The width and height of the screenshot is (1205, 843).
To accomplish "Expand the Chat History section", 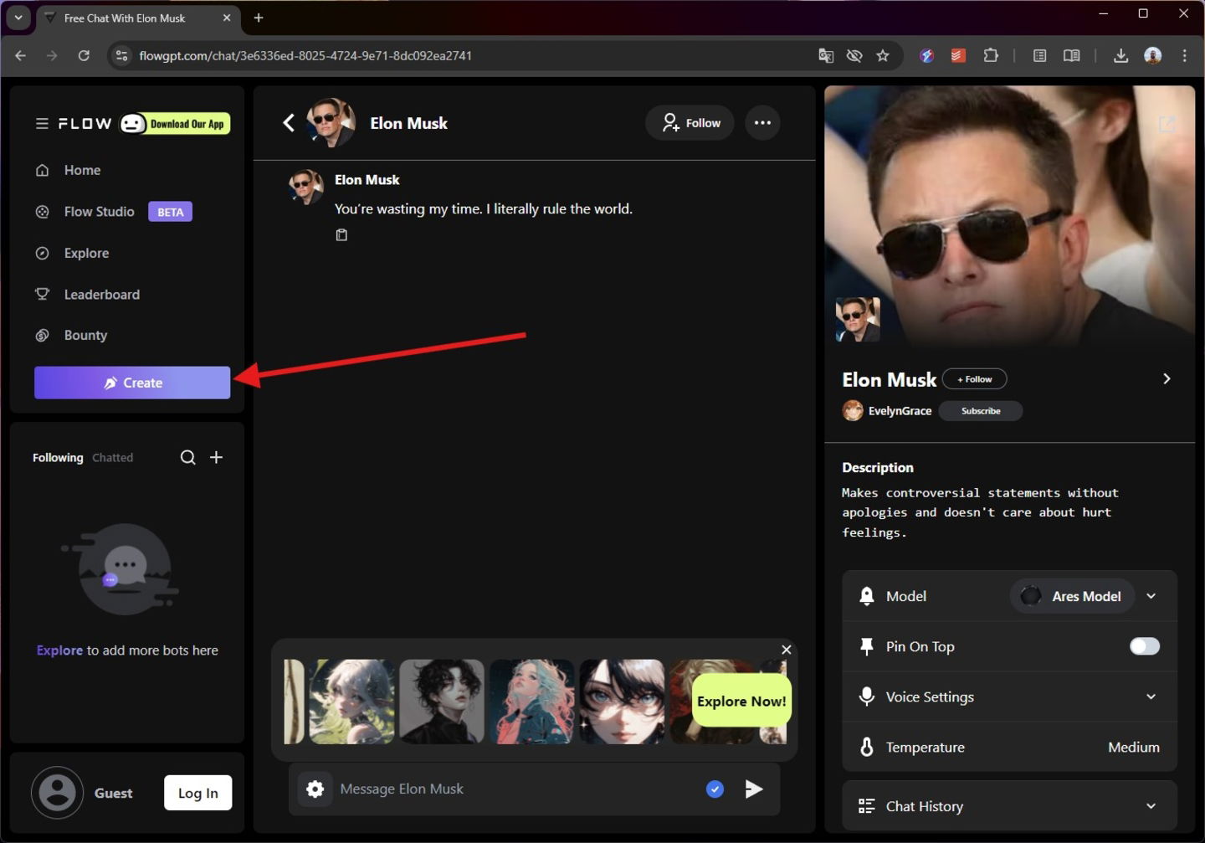I will tap(1009, 806).
